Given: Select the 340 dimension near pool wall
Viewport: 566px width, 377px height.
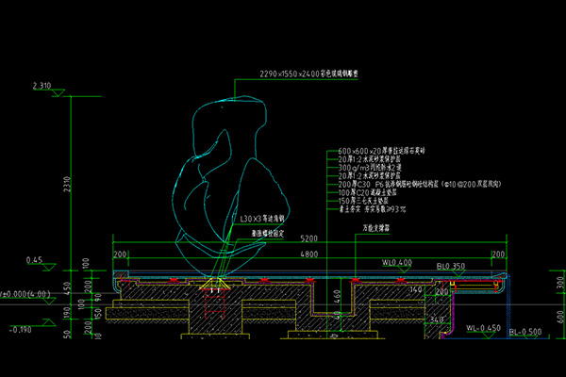Looking at the screenshot, I should (437, 320).
